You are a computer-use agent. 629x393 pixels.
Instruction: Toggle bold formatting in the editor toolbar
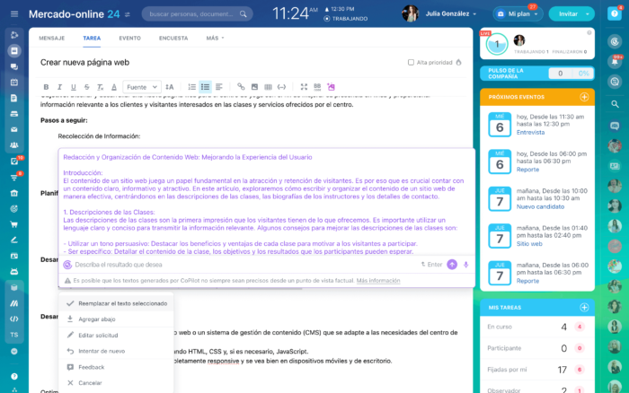click(x=46, y=87)
